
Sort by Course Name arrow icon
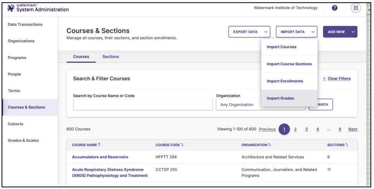click(99, 145)
